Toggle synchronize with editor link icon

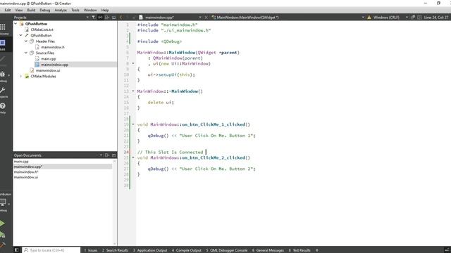pyautogui.click(x=100, y=18)
